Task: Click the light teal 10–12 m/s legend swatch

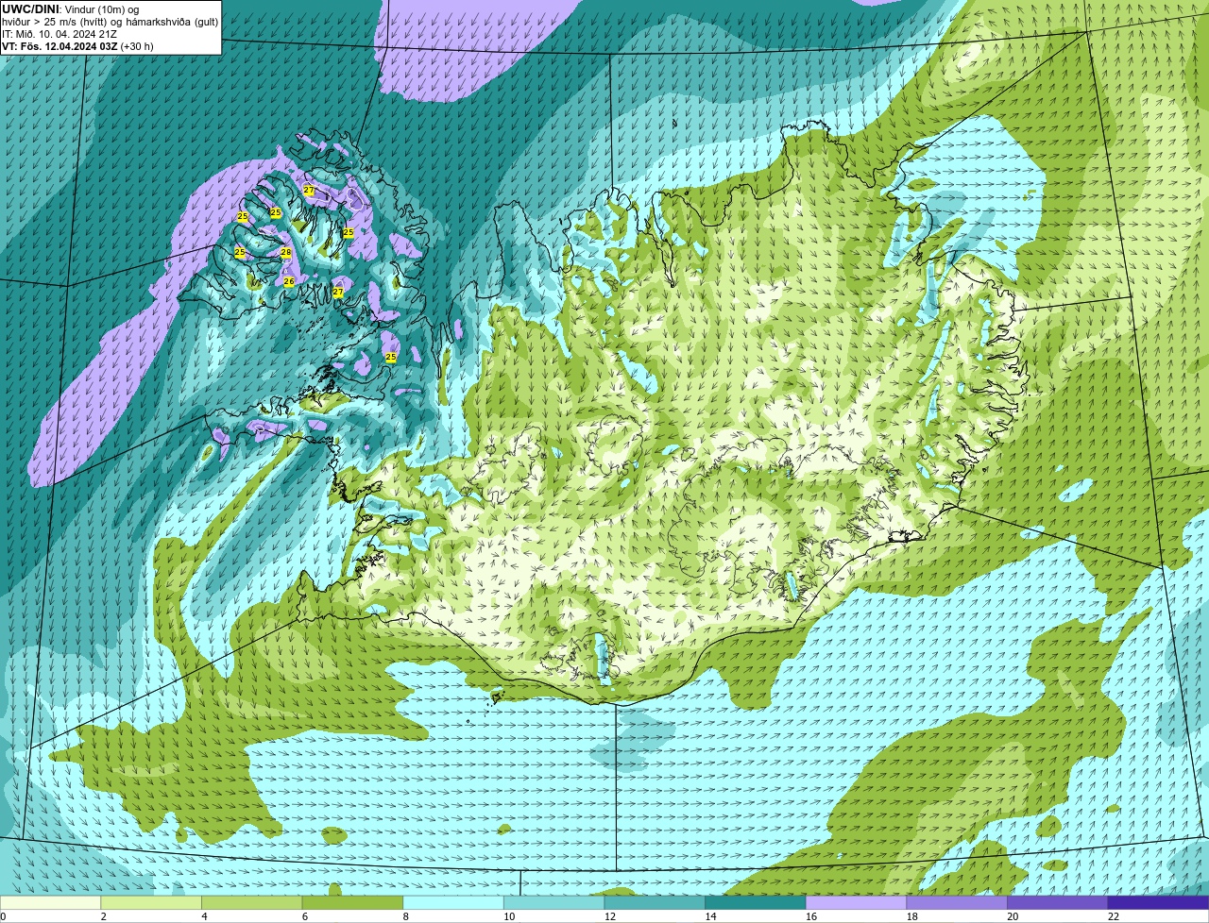Action: pyautogui.click(x=553, y=902)
